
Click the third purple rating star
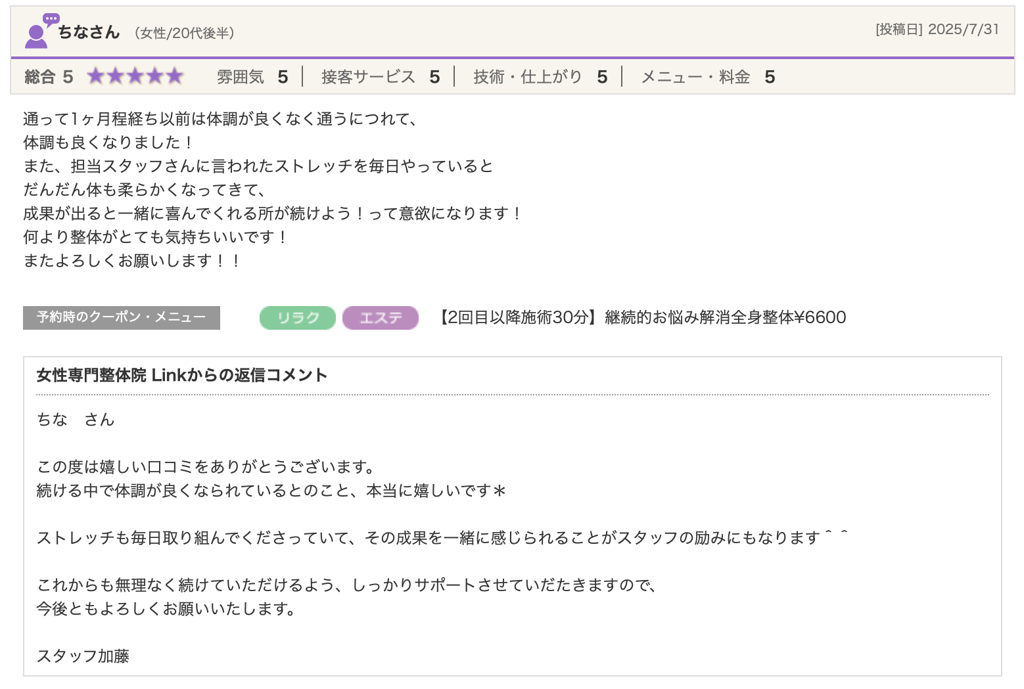tap(135, 77)
